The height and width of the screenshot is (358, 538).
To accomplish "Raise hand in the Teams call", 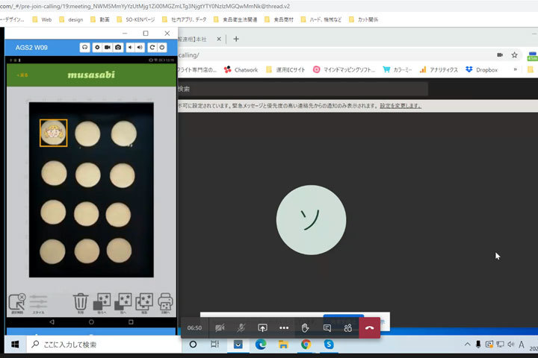I will [305, 328].
